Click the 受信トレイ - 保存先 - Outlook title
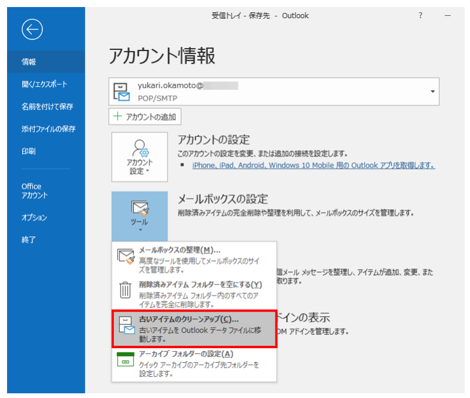Image resolution: width=470 pixels, height=398 pixels. [x=260, y=15]
